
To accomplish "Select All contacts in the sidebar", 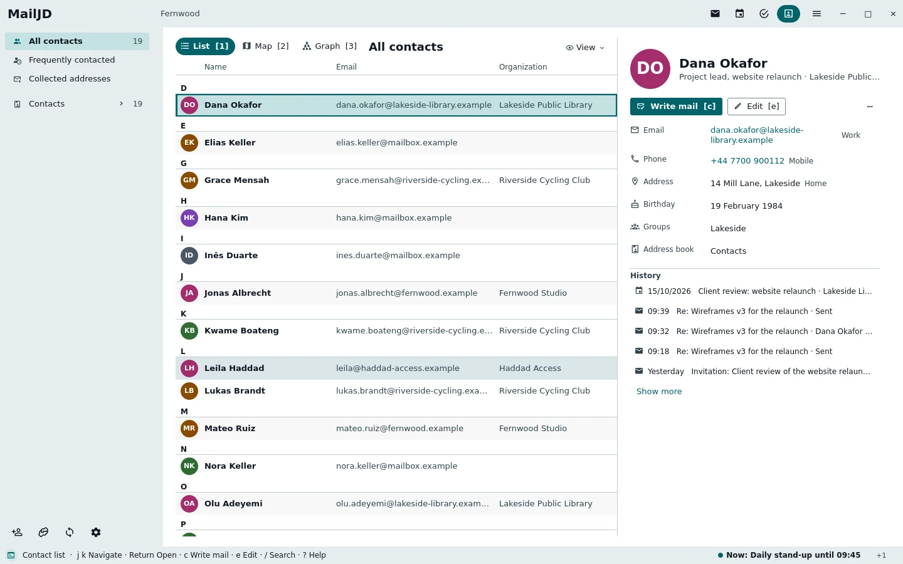I will (x=77, y=41).
